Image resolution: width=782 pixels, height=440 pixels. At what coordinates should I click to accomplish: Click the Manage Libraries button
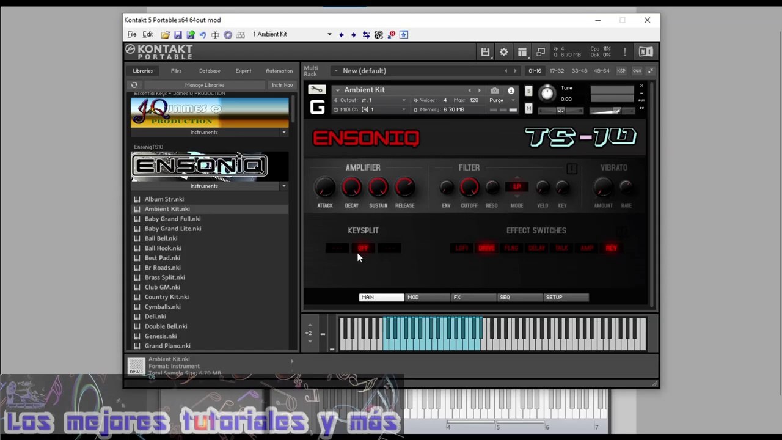(205, 85)
